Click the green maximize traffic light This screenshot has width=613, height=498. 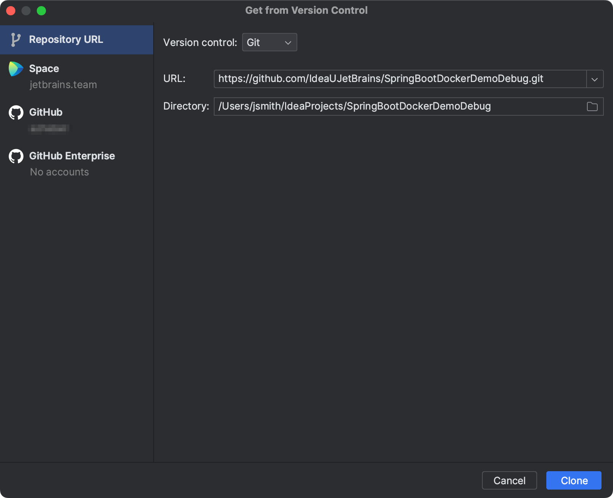[41, 11]
